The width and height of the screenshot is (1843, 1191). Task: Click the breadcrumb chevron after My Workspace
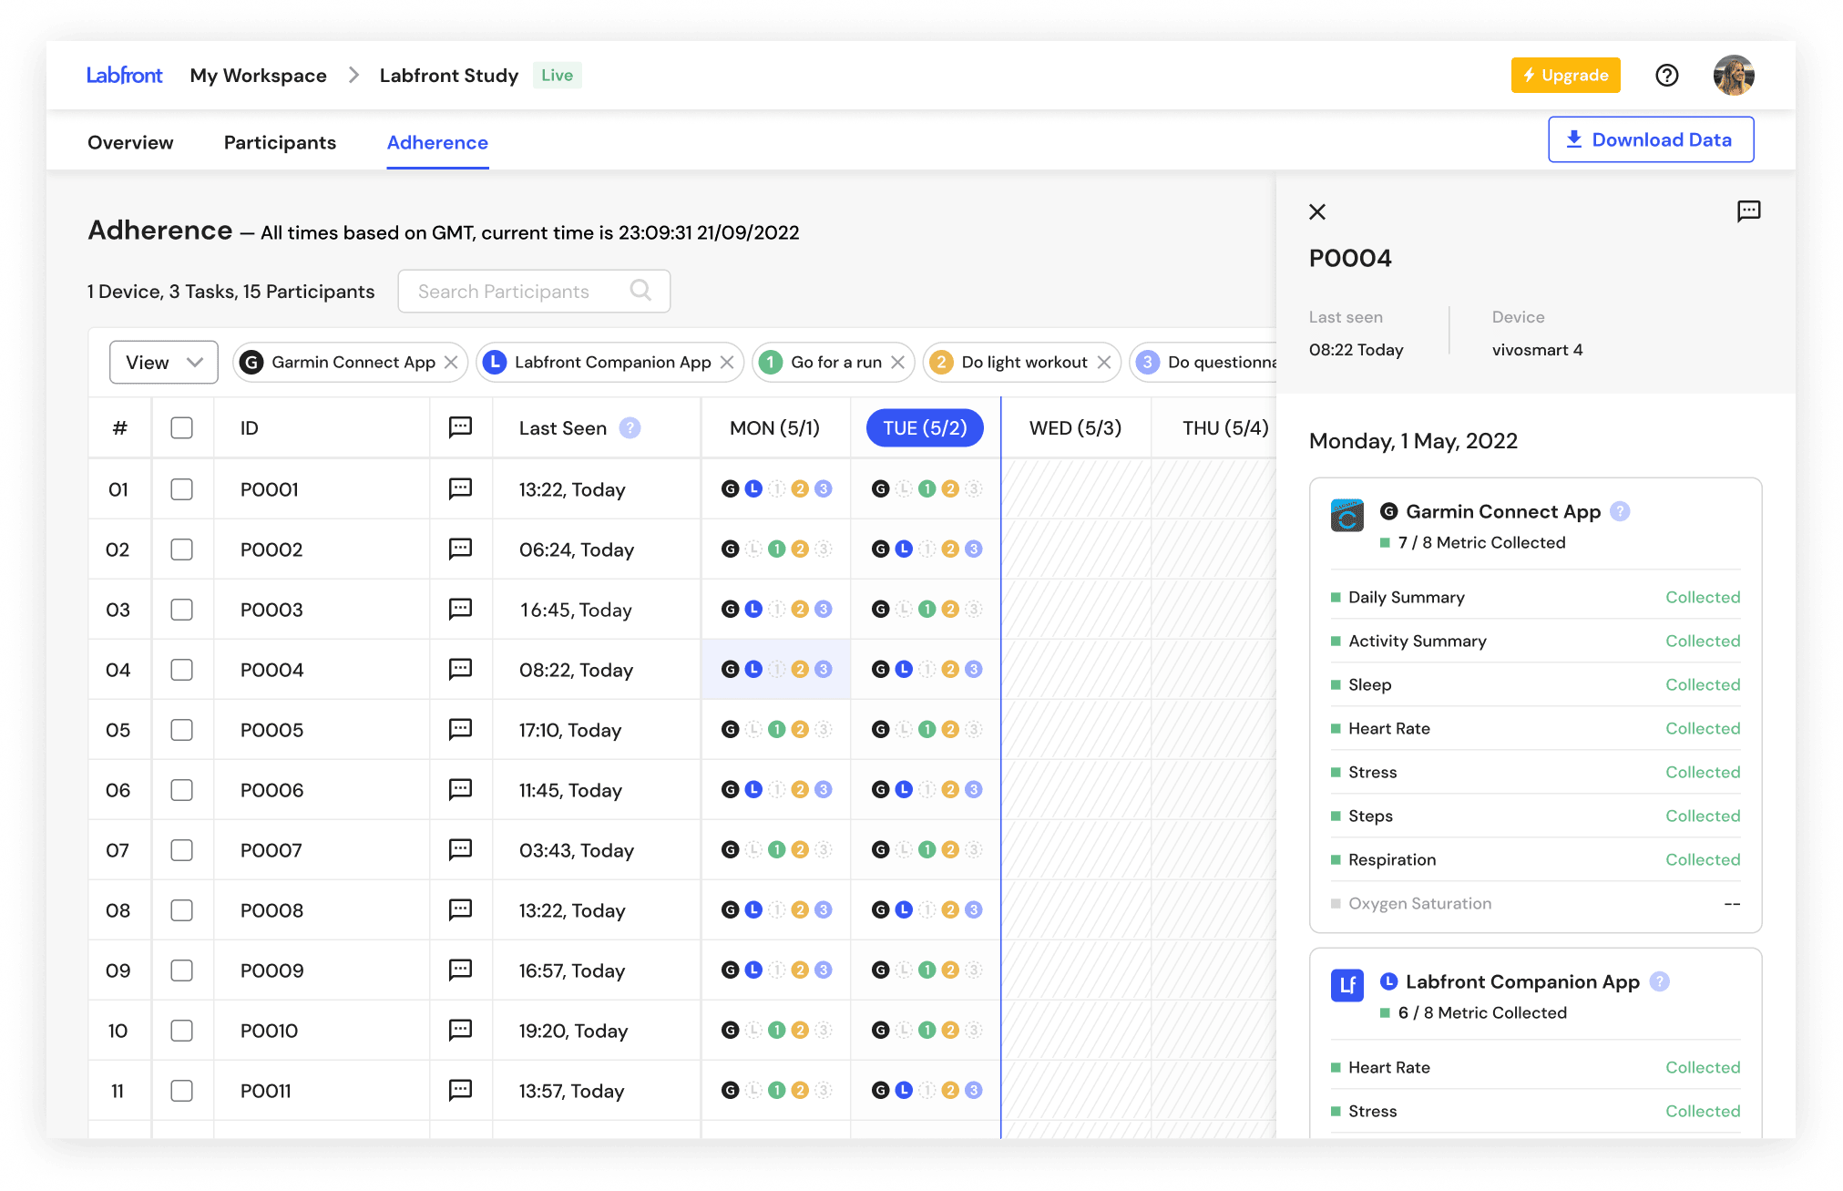(353, 76)
